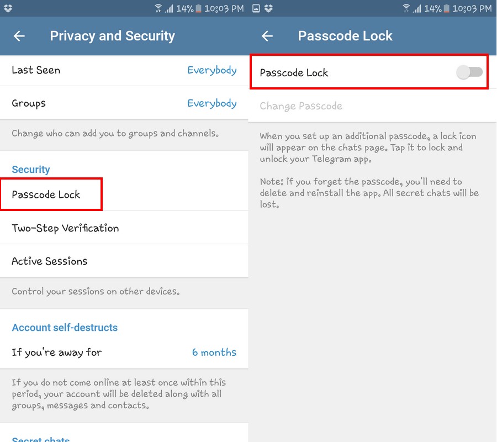Tap Wi-Fi signal icon in right status bar
497x442 pixels.
(406, 8)
